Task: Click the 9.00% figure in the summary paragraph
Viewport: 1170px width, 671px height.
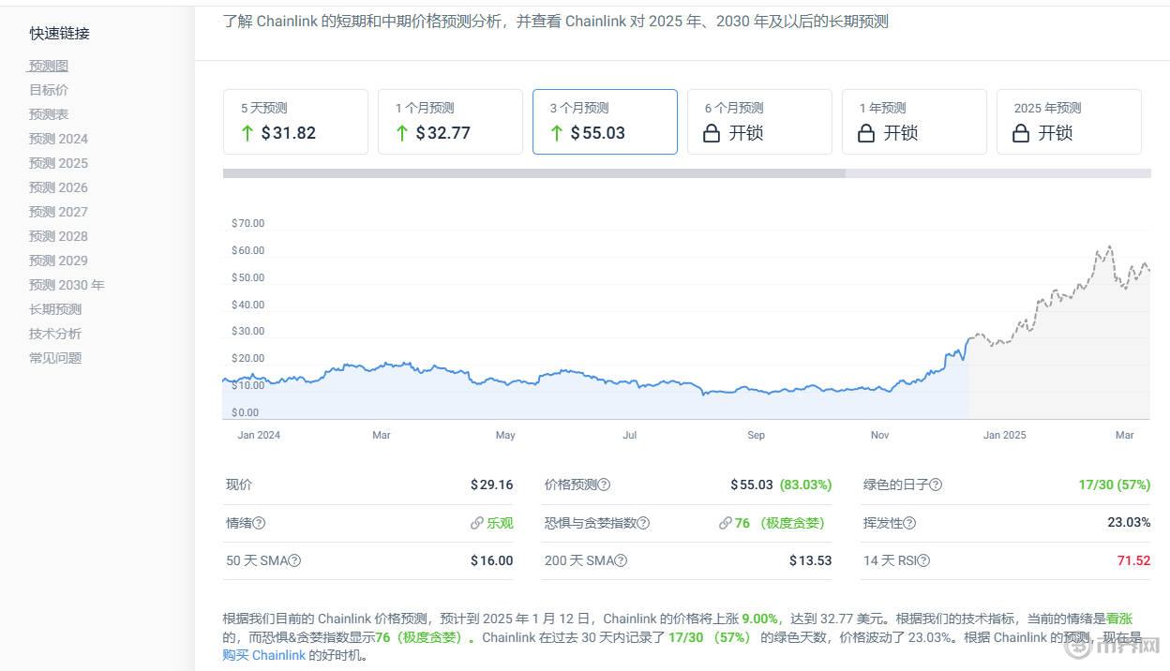Action: click(760, 619)
